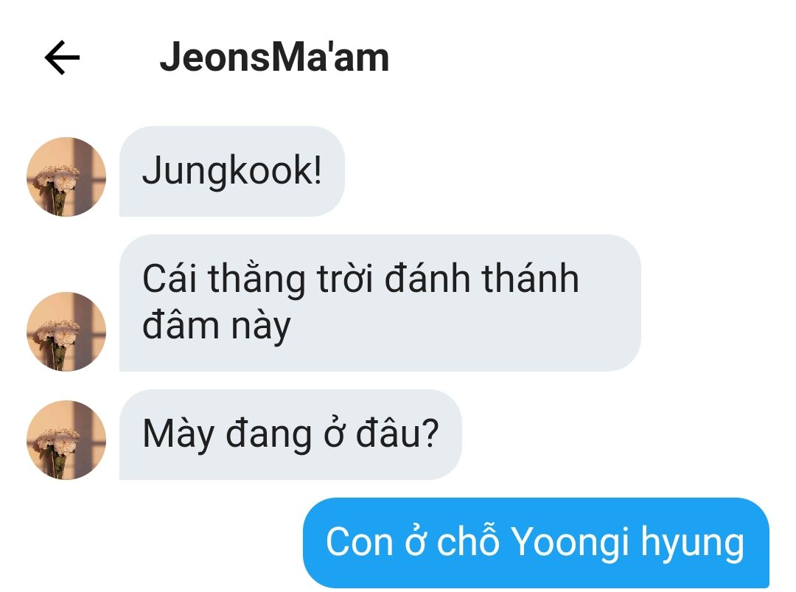Tap the avatar beside the two-line message
796x592 pixels.
pos(66,332)
